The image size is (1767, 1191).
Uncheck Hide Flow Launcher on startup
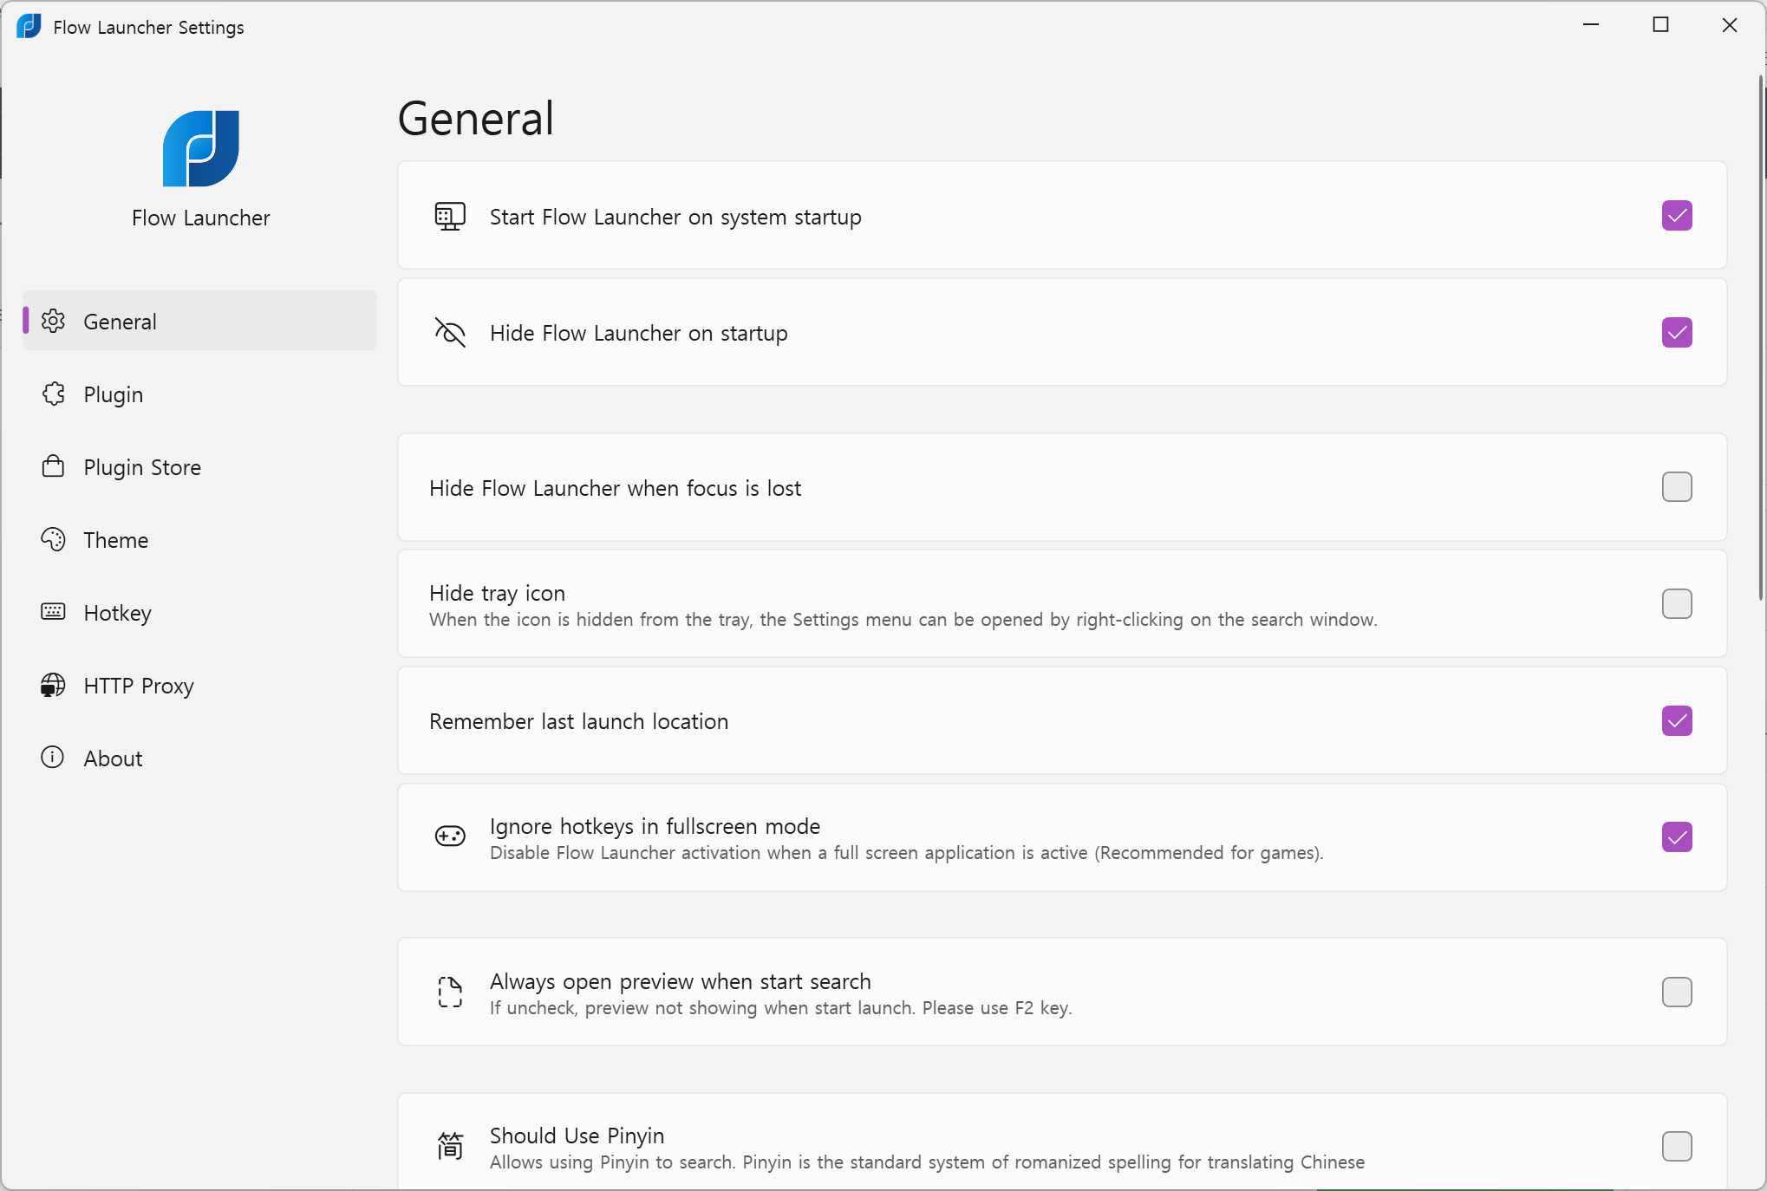tap(1676, 333)
